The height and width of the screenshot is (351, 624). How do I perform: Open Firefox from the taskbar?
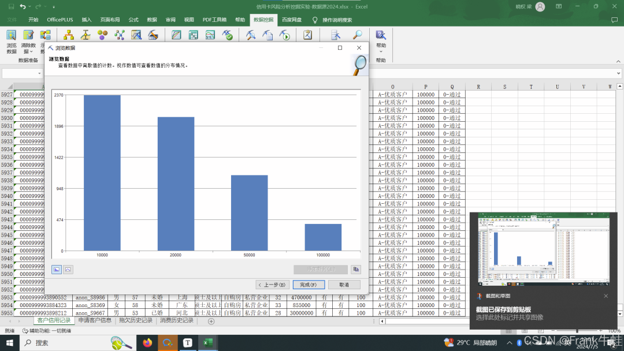147,343
